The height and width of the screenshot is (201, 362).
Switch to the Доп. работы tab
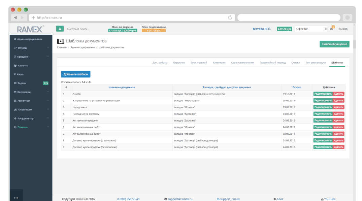[x=160, y=63]
